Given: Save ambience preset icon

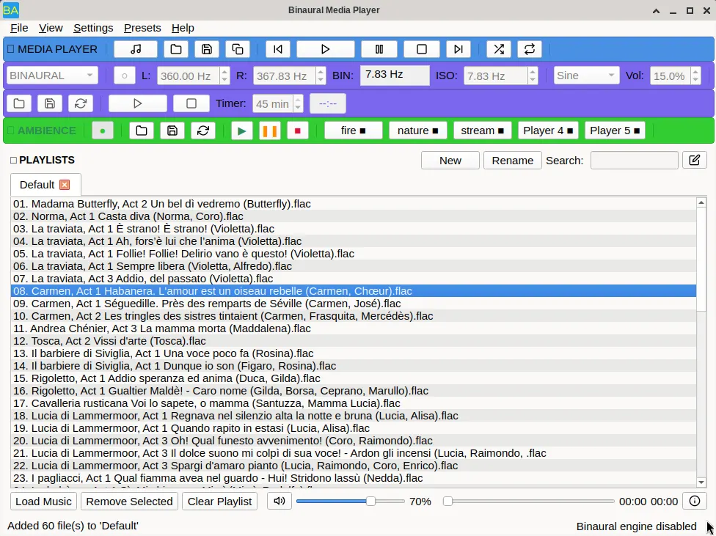Looking at the screenshot, I should [x=172, y=131].
